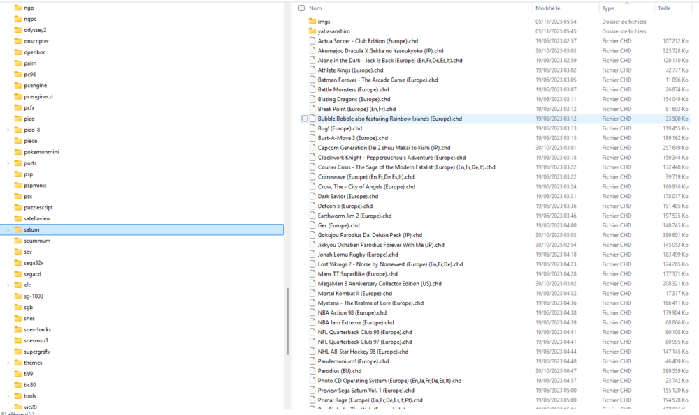The image size is (699, 415).
Task: Click the 399 601 Ko size value
Action: pos(675,235)
